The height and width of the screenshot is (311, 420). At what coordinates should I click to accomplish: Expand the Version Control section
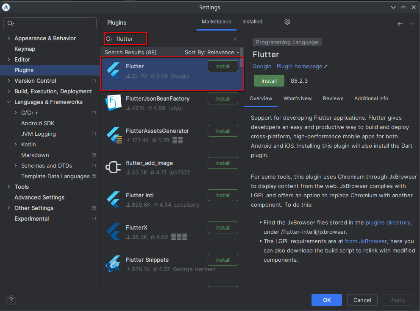[9, 81]
